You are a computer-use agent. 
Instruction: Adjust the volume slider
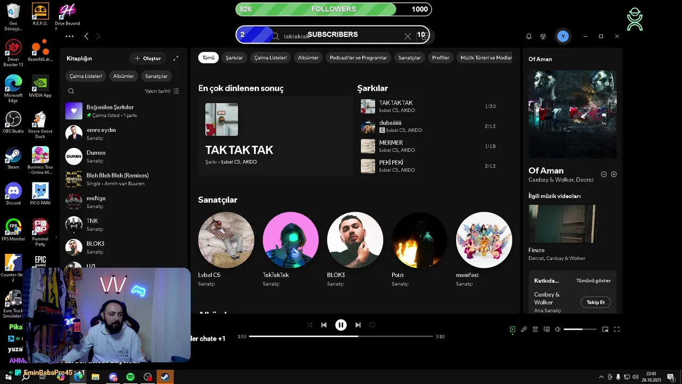click(x=580, y=330)
